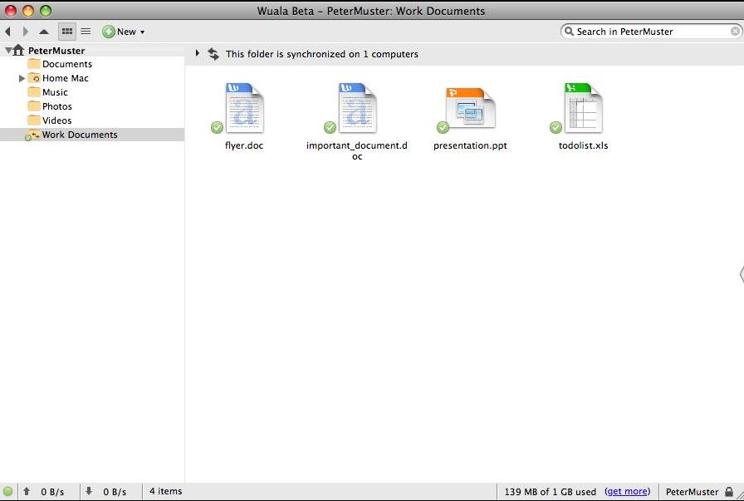Image resolution: width=744 pixels, height=501 pixels.
Task: Open the side panel handle on right edge
Action: [x=742, y=274]
